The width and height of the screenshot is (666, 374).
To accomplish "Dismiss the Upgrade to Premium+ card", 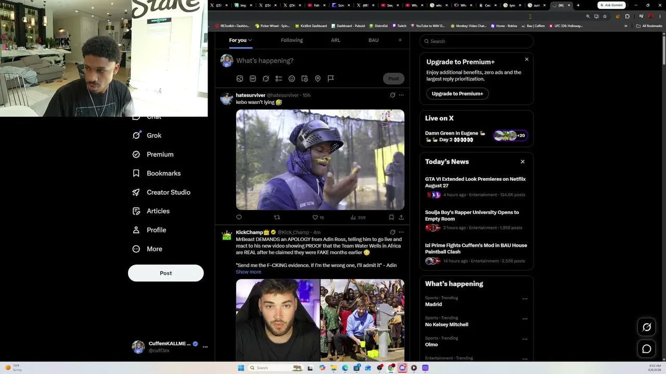I will click(527, 59).
